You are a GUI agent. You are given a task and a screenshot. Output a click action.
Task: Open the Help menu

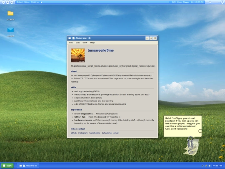click(x=92, y=43)
